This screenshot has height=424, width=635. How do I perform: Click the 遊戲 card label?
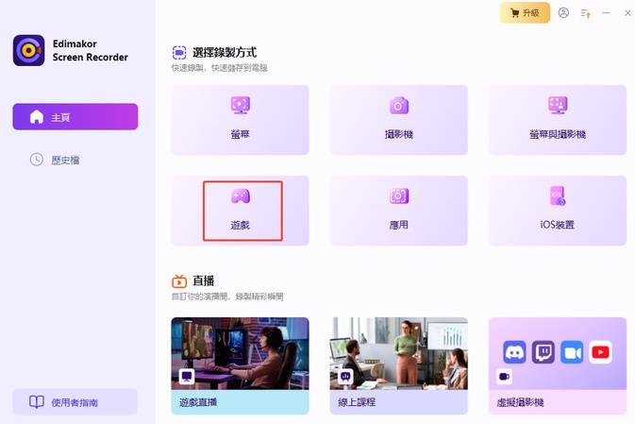(x=241, y=225)
